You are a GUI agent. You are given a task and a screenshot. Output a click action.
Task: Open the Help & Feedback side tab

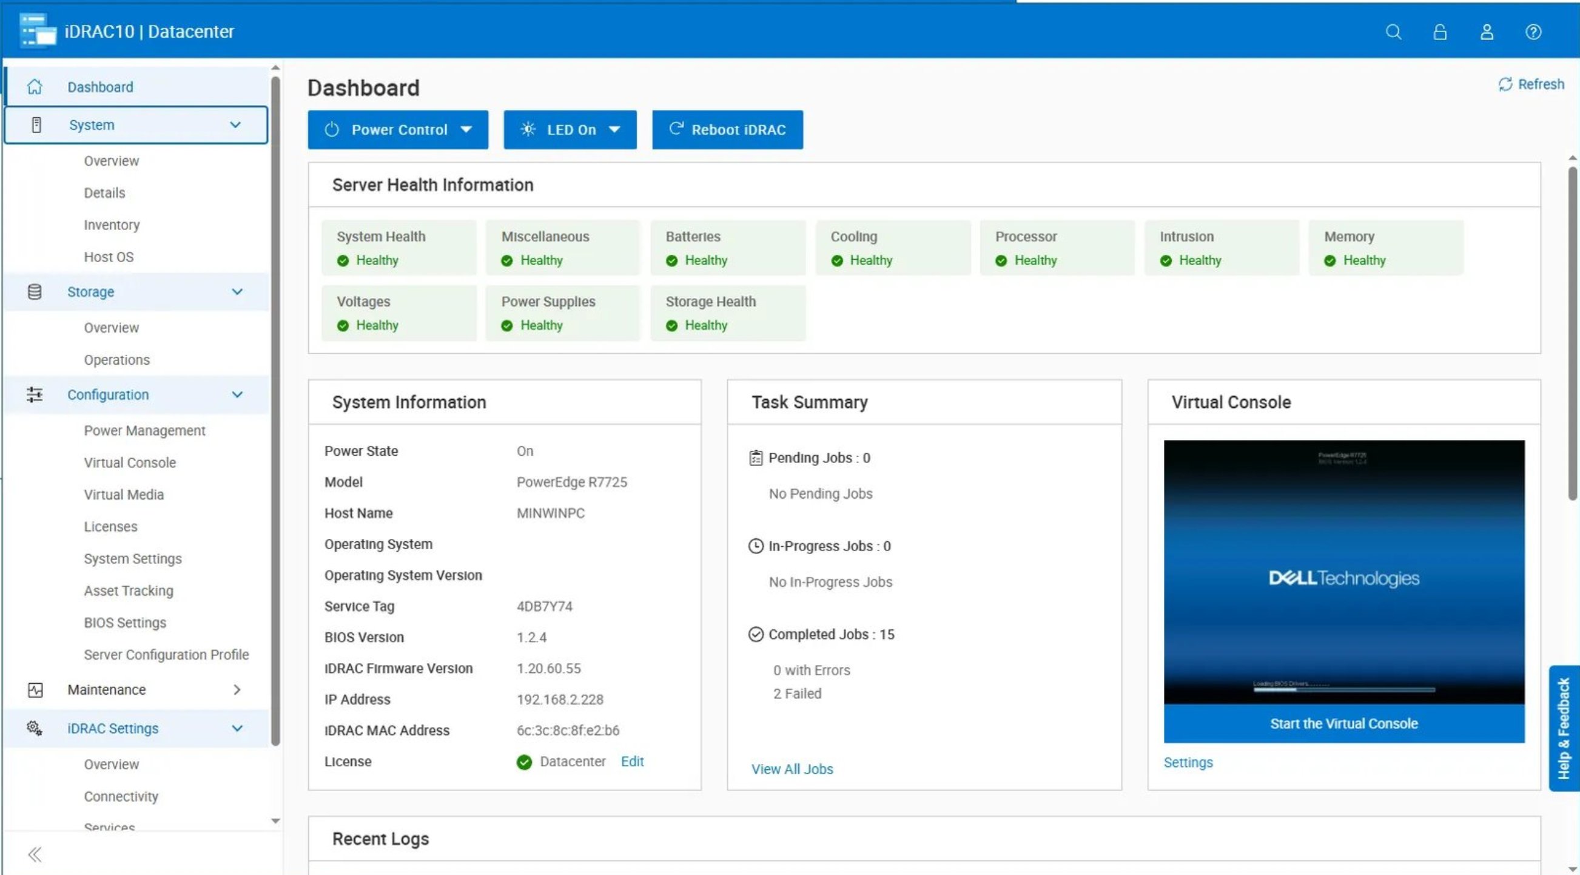click(x=1564, y=728)
